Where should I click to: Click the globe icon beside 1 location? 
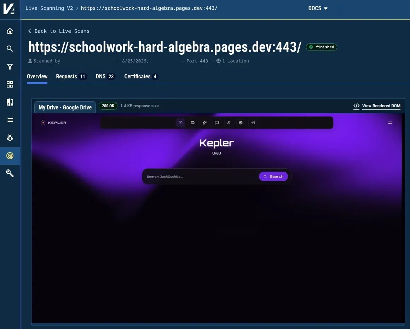point(219,61)
